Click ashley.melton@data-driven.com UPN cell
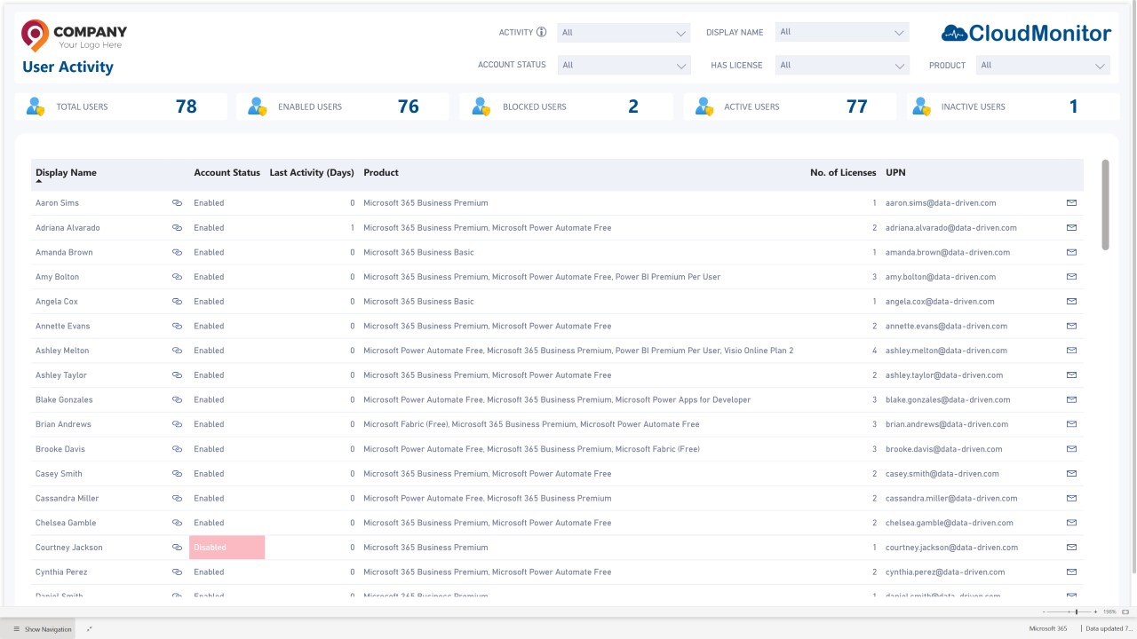This screenshot has height=639, width=1137. click(x=948, y=351)
